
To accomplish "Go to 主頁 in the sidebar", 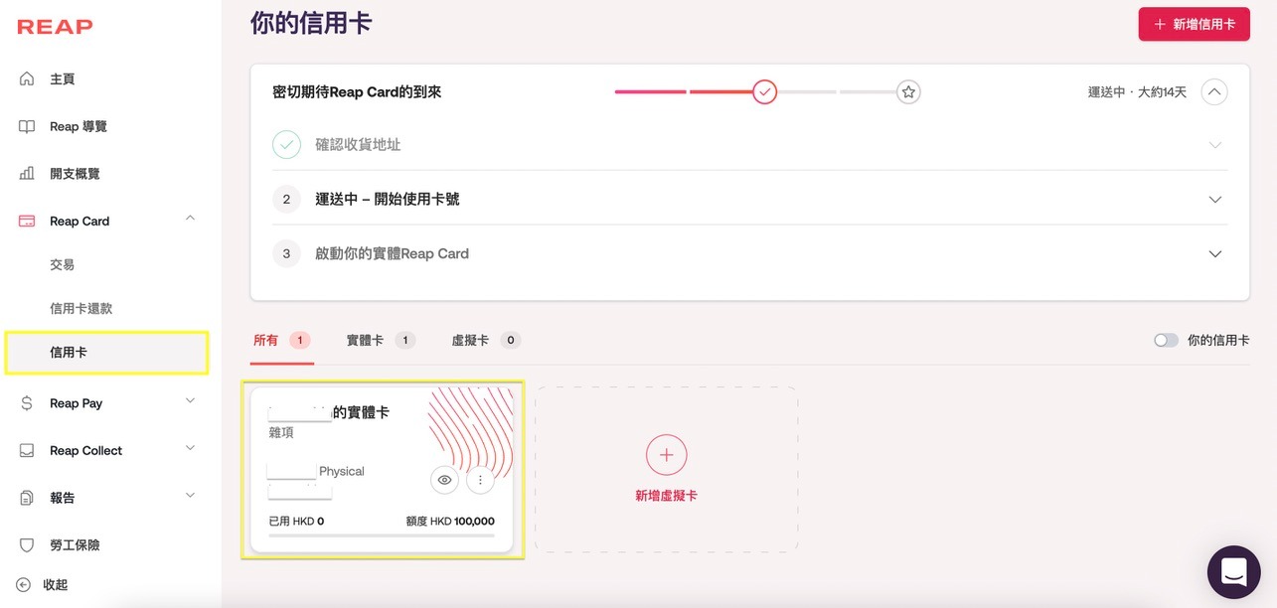I will pos(63,78).
